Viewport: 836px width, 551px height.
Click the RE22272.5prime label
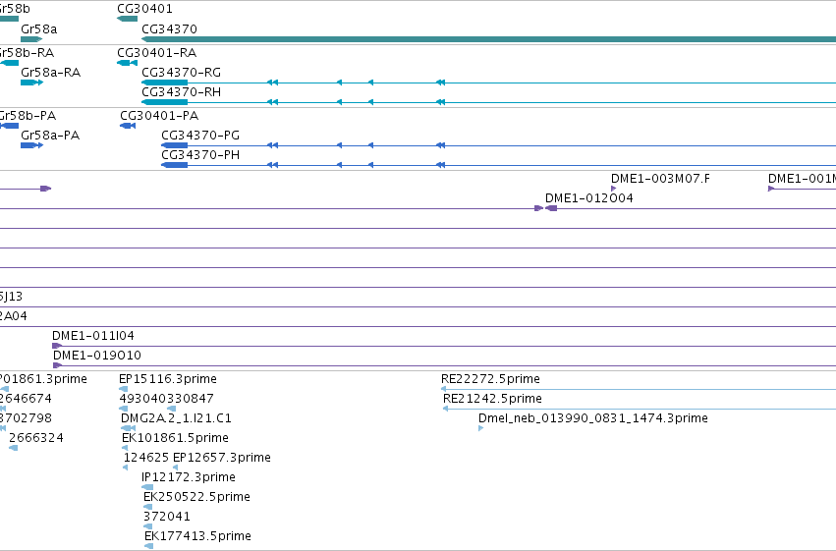[490, 378]
